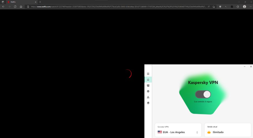Image resolution: width=253 pixels, height=138 pixels.
Task: Add this page to favorites star
Action: tap(214, 7)
